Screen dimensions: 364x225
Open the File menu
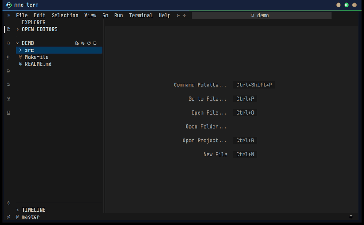[x=22, y=16]
